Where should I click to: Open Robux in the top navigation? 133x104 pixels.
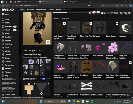click(59, 10)
